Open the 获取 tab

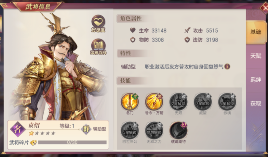(x=256, y=103)
